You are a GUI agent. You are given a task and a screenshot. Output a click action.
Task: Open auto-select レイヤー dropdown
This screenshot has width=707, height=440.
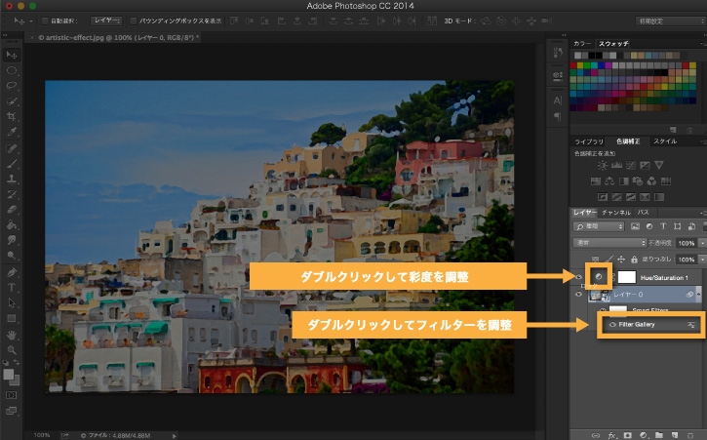click(x=106, y=20)
